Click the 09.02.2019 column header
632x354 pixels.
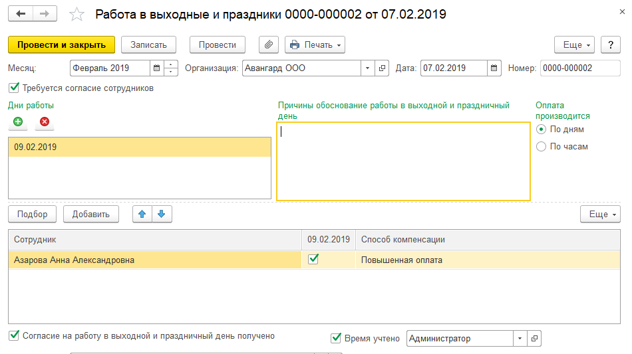click(329, 239)
